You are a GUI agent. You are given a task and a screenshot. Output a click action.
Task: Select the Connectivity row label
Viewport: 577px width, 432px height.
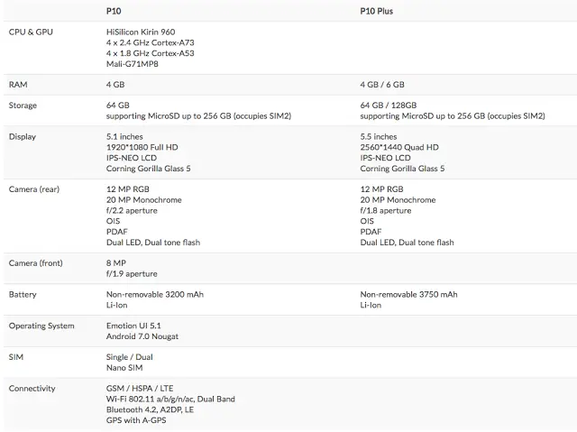coord(32,389)
